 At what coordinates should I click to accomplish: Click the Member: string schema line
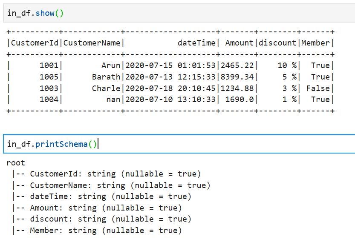pos(97,231)
